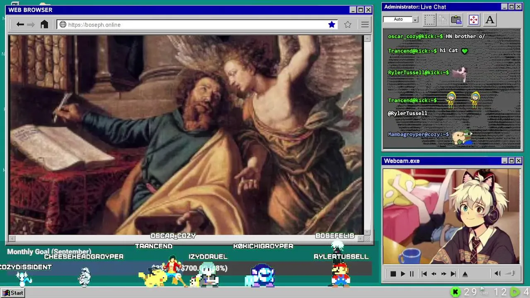Click the white sprite labeled CHEESEHEADGROYPER
This screenshot has width=530, height=298.
point(84,277)
